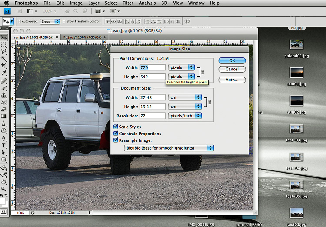Image resolution: width=326 pixels, height=227 pixels.
Task: Select the Rectangular Marquee tool
Action: pos(4,44)
